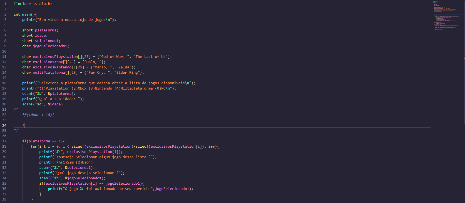Click plataforma in its short declaration

click(46, 30)
